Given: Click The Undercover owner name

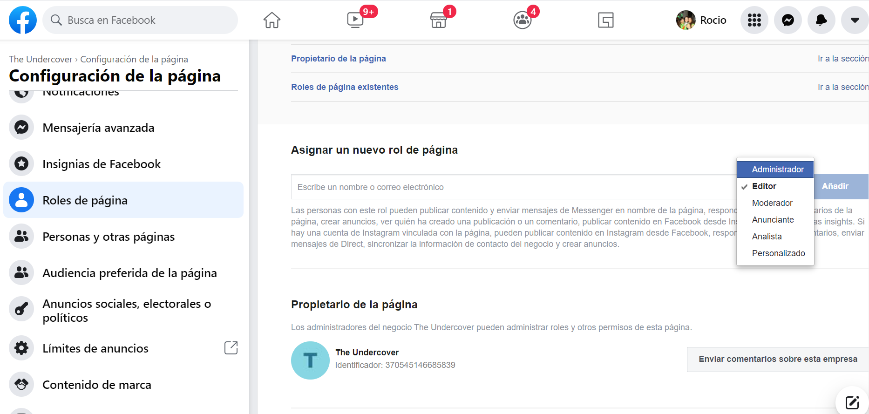Looking at the screenshot, I should coord(367,353).
